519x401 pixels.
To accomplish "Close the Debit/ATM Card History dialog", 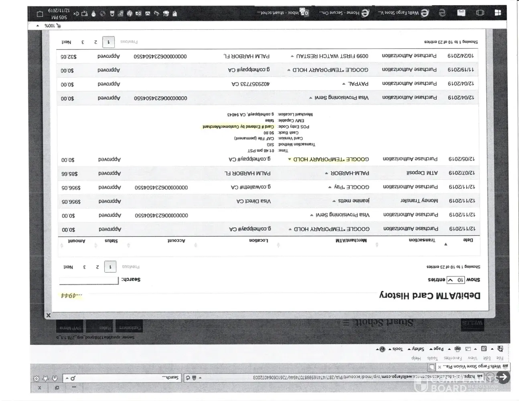I will (x=49, y=316).
